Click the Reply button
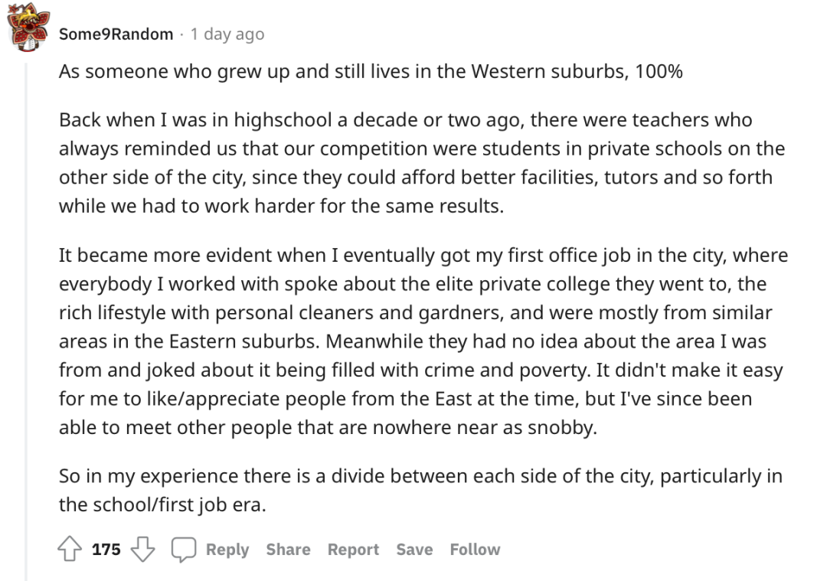This screenshot has height=581, width=827. click(227, 550)
